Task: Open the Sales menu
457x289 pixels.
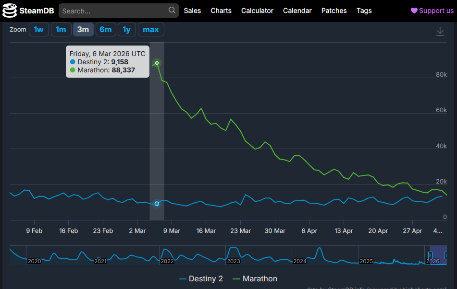Action: click(x=192, y=11)
